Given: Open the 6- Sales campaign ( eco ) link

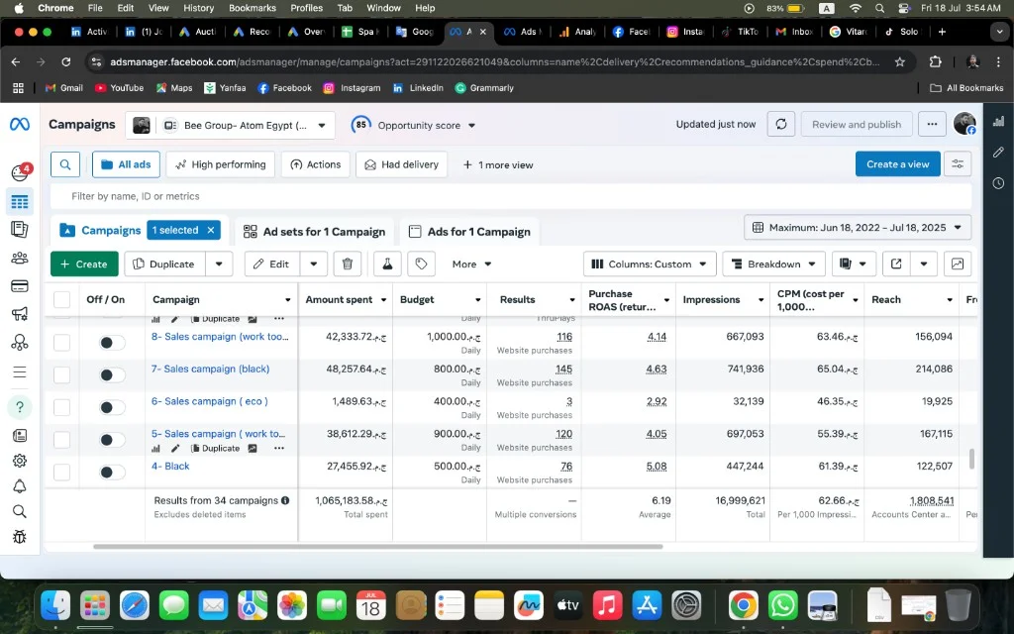Looking at the screenshot, I should (210, 401).
